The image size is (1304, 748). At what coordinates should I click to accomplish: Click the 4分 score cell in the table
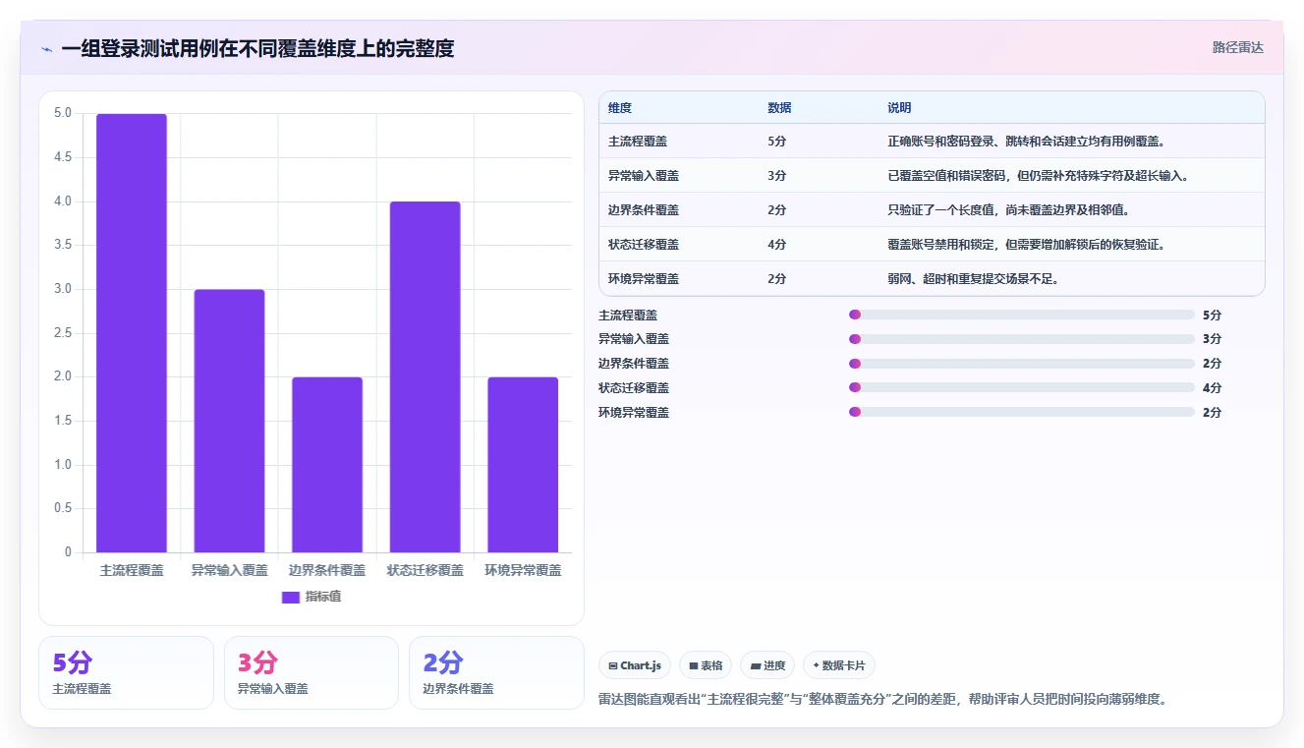point(776,245)
